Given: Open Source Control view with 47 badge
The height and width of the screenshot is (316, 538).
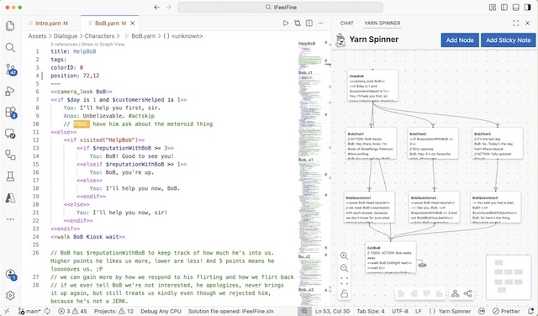Looking at the screenshot, I should pos(10,69).
